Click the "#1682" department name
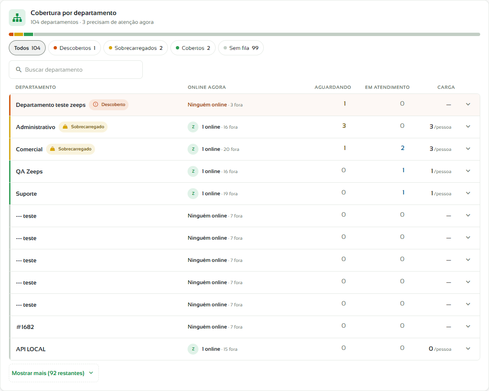 point(25,327)
